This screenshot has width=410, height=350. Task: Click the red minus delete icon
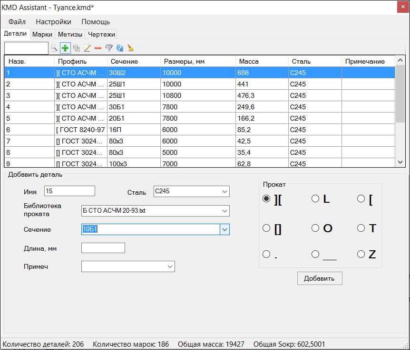pyautogui.click(x=98, y=48)
